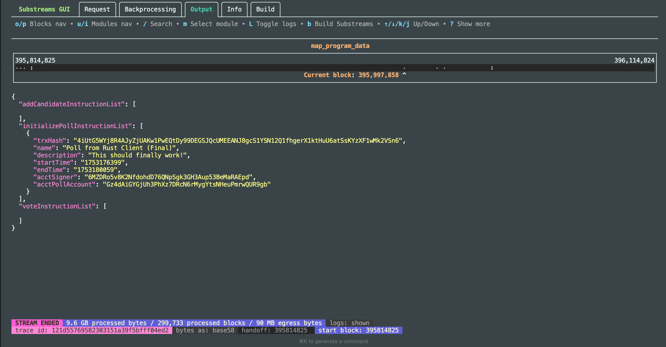Click the startTime value 1753176399
This screenshot has width=666, height=347.
tap(103, 163)
